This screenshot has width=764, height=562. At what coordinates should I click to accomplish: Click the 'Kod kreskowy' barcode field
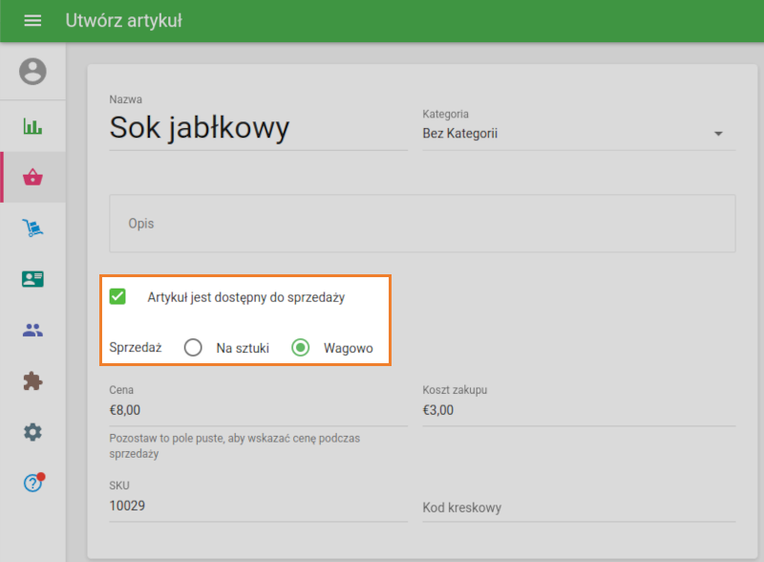(x=525, y=508)
